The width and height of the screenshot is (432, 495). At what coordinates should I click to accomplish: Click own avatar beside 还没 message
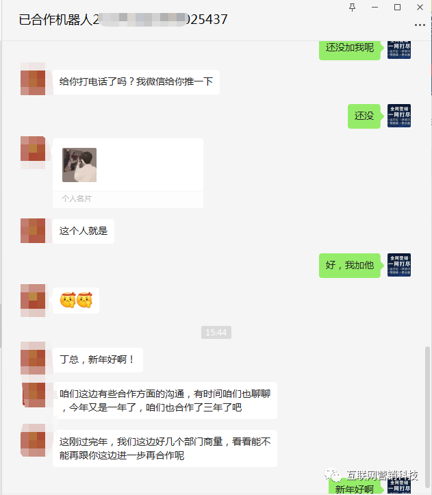[399, 116]
